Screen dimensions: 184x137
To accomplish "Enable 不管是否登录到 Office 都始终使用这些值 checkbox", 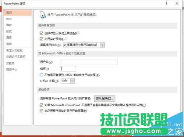I will click(x=42, y=75).
